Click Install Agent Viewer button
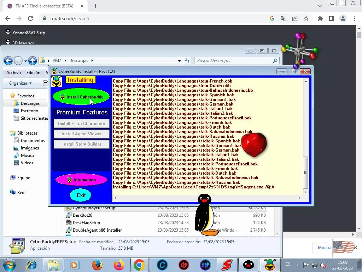 tap(81, 134)
